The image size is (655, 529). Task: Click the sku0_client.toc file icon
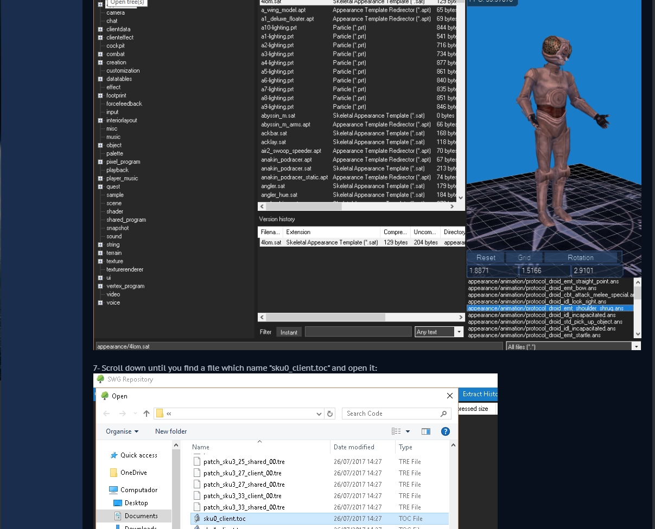click(198, 519)
